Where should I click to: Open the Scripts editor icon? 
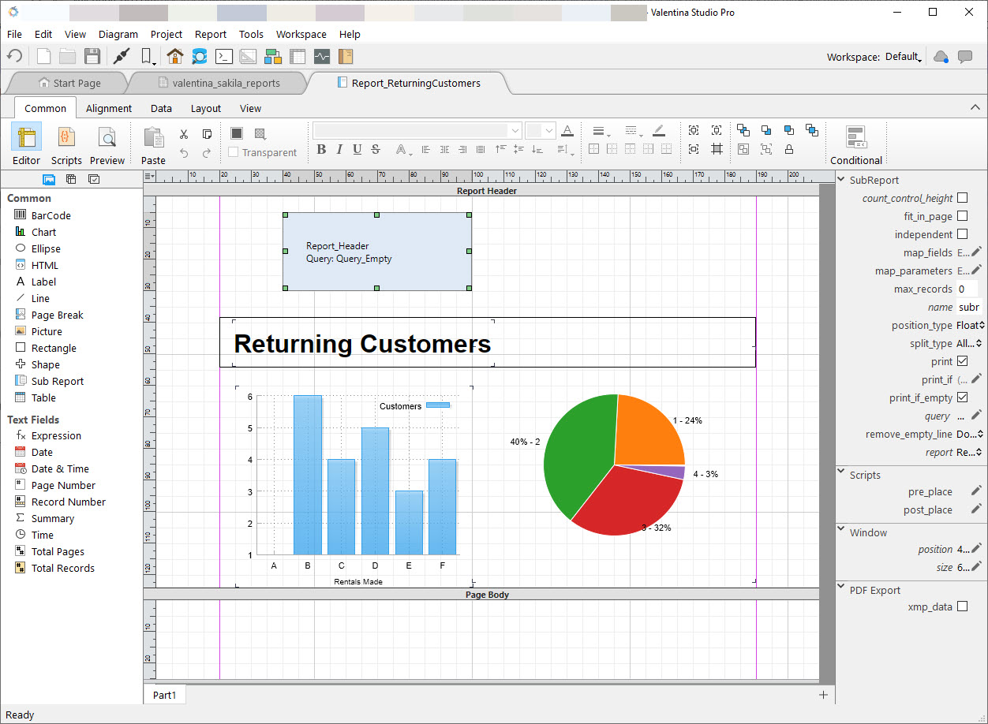click(66, 137)
